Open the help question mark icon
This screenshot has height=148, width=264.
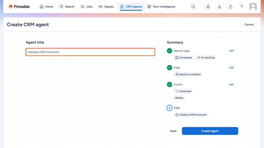(242, 7)
